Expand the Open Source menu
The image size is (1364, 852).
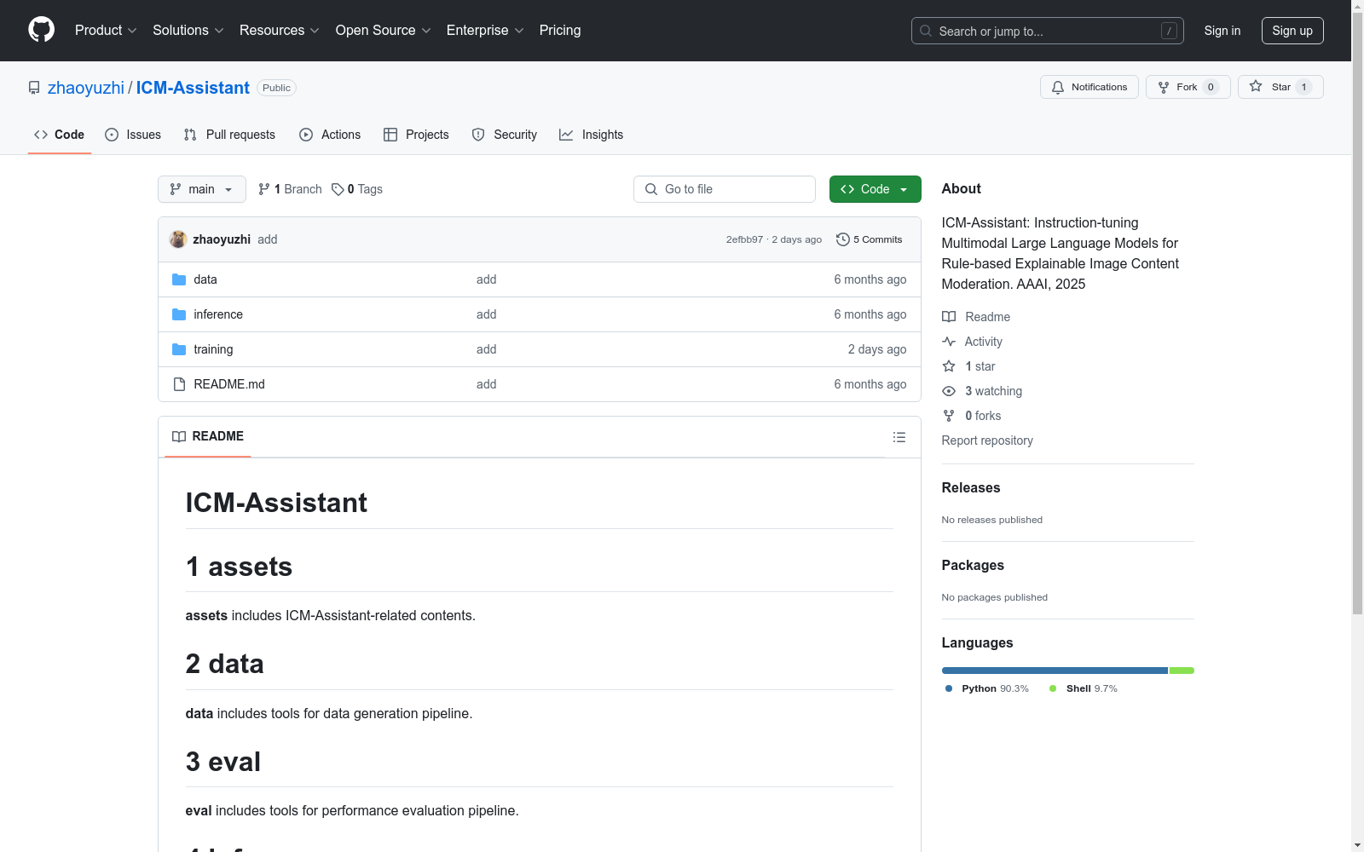pyautogui.click(x=384, y=31)
